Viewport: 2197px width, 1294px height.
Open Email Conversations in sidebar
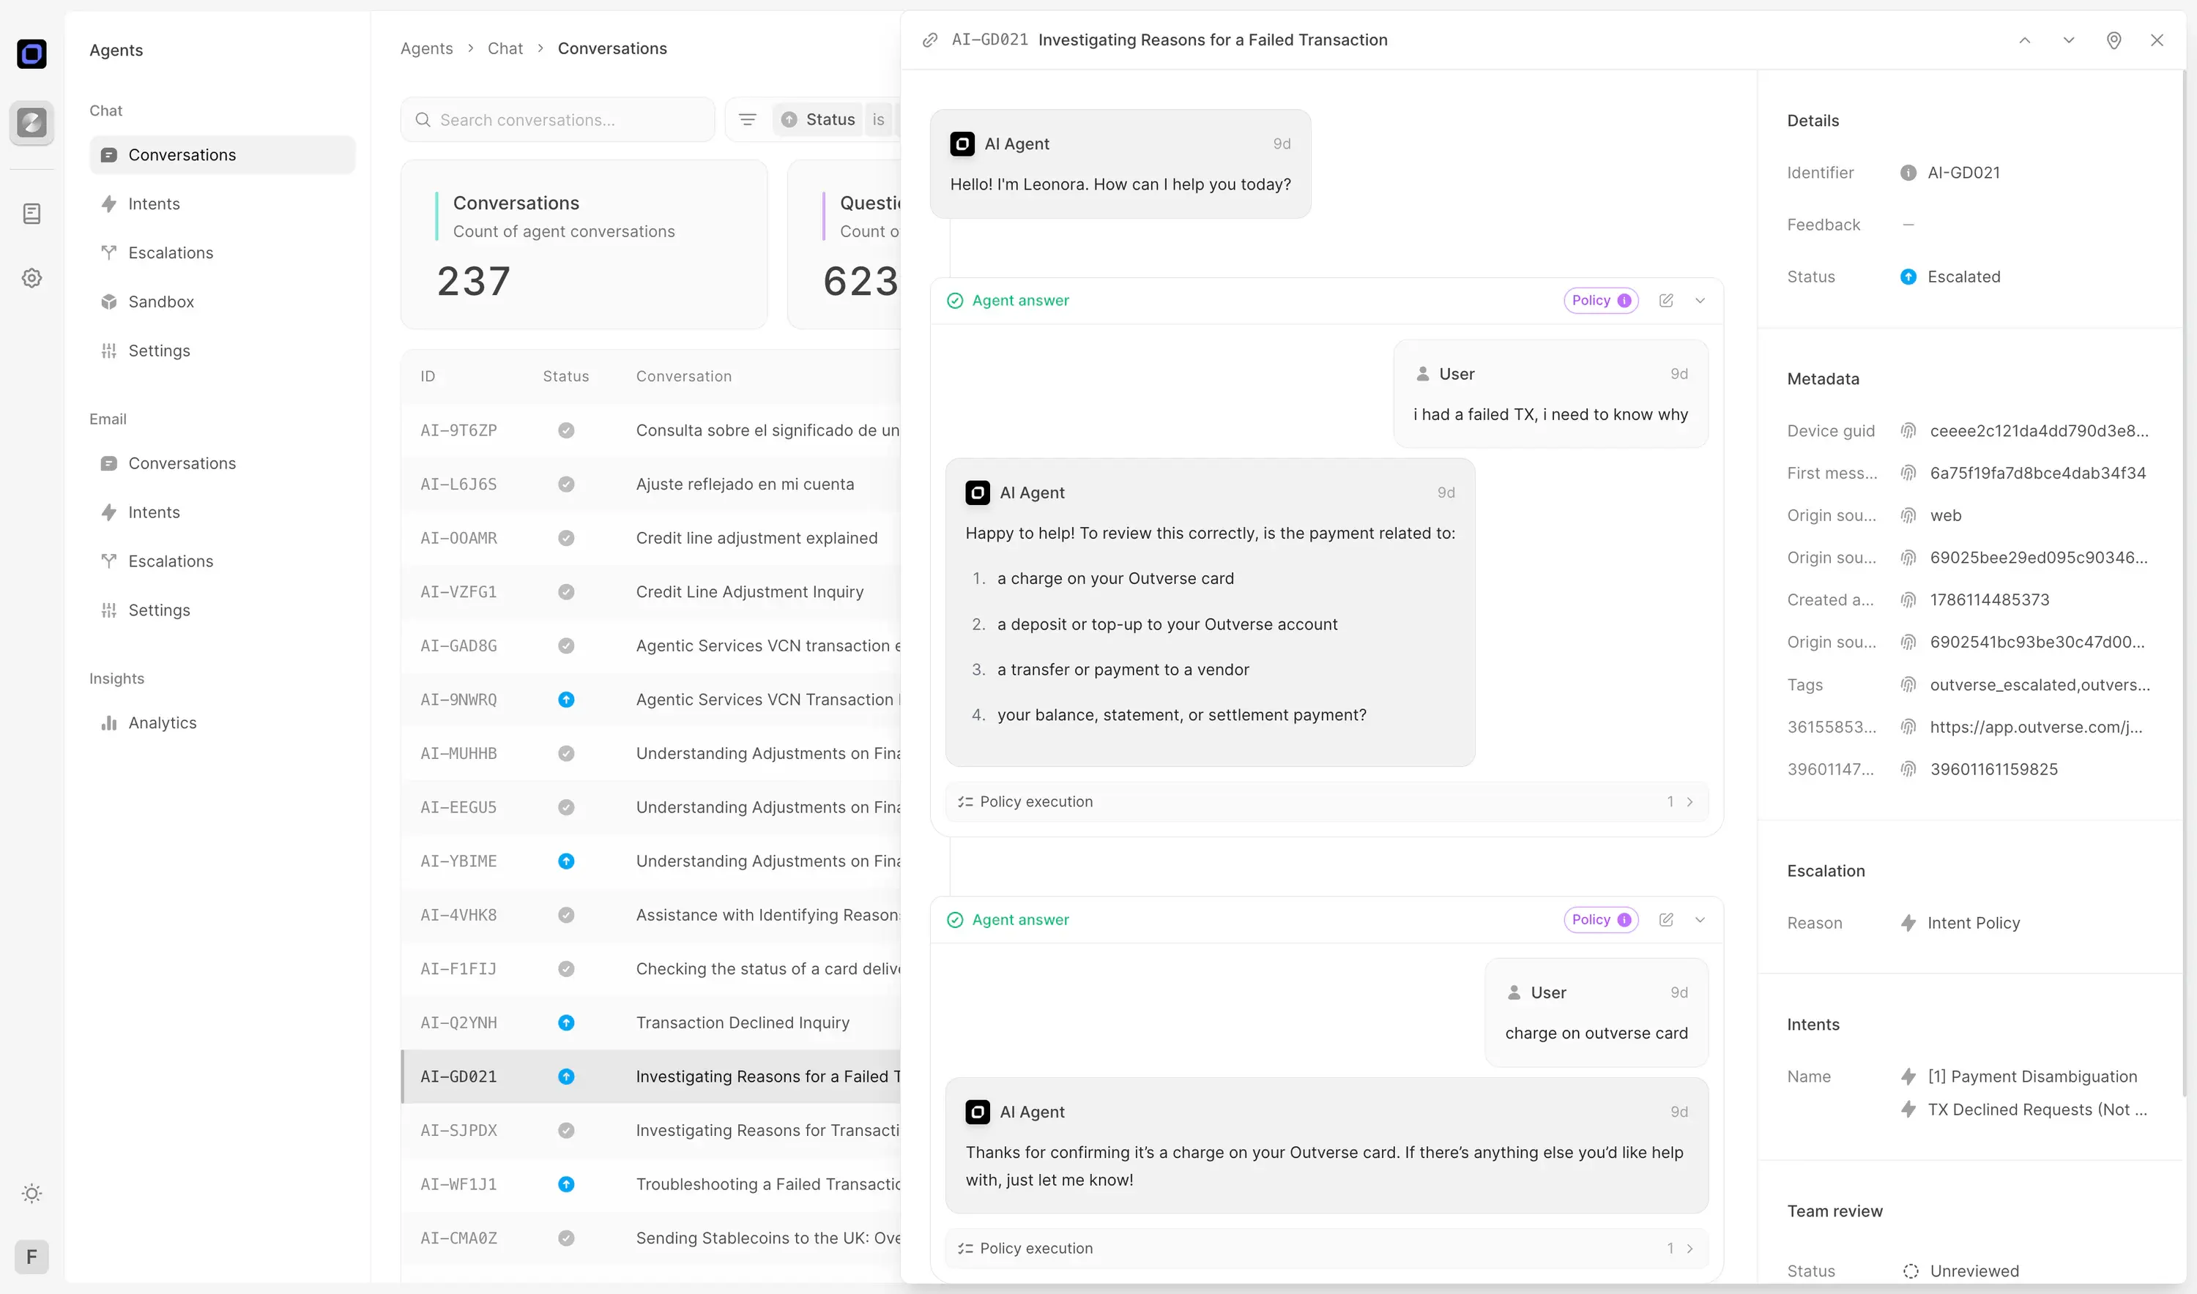click(x=223, y=463)
